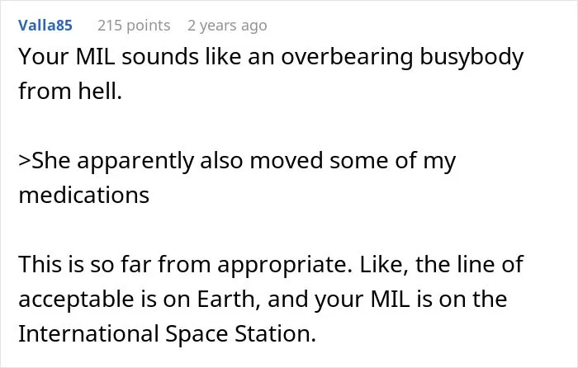Click the word busybody in the first line
578x368 pixels.
(471, 58)
